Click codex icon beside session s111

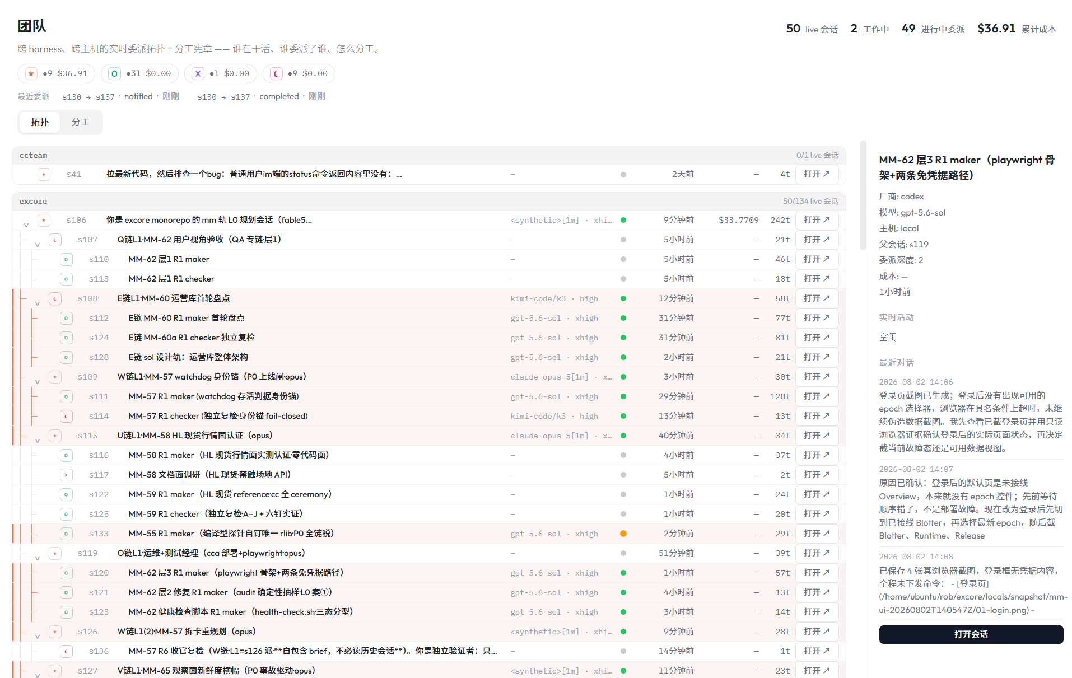click(66, 396)
